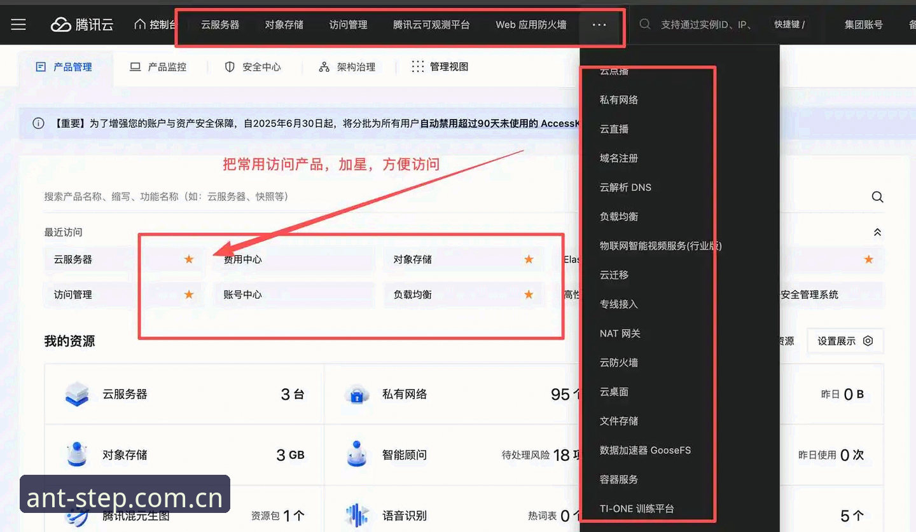Screen dimensions: 916x532
Task: Select 云迁移 in dropdown list
Action: click(614, 275)
